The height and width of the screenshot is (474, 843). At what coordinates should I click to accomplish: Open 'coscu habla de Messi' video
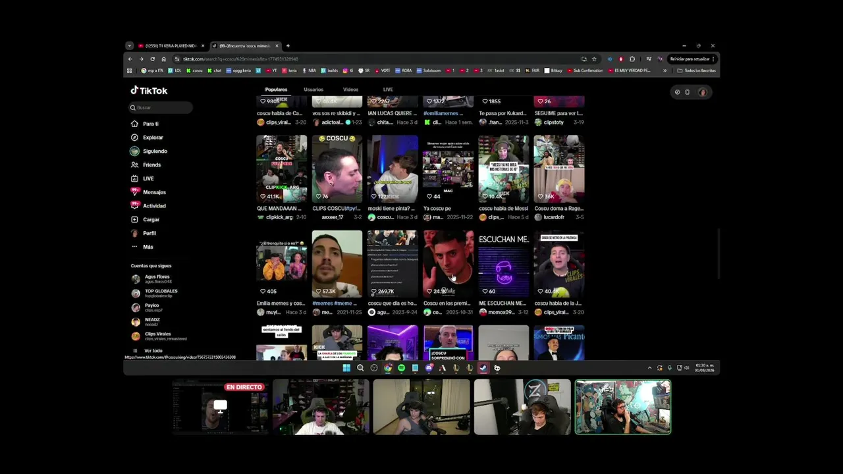[x=503, y=169]
